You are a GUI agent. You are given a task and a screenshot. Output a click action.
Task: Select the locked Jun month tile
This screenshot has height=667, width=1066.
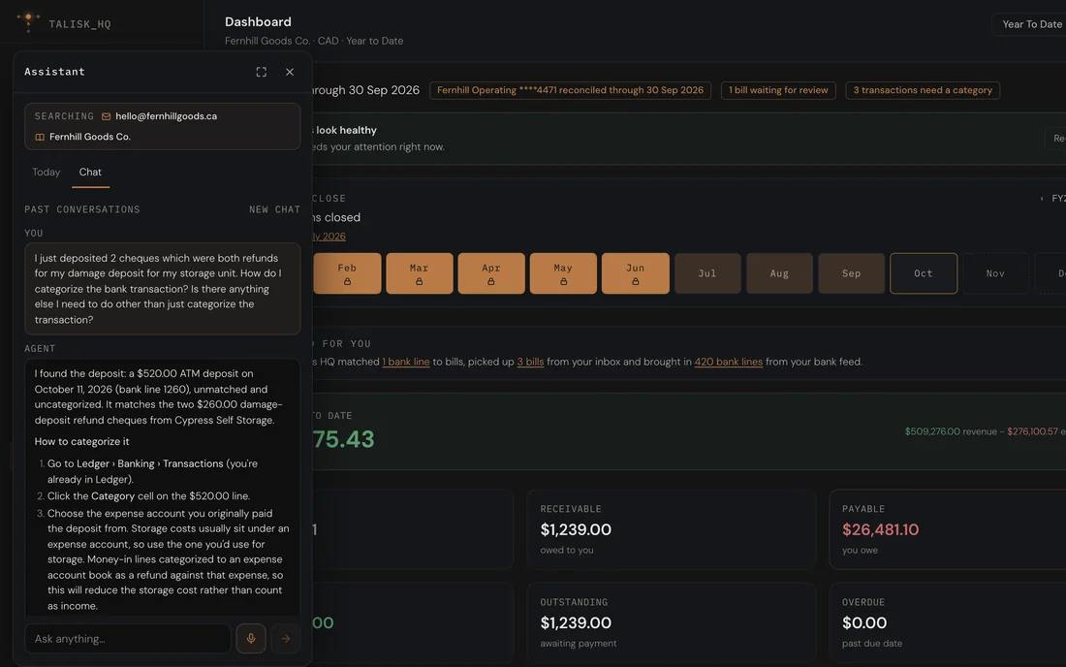pos(635,273)
